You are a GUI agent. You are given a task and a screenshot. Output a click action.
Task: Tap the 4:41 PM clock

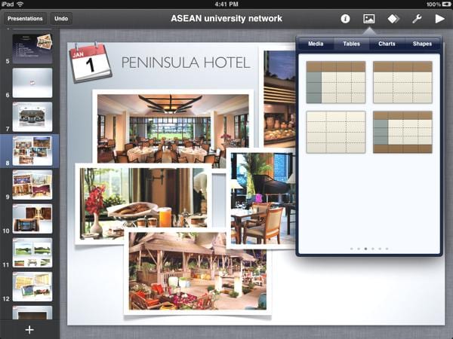point(226,4)
